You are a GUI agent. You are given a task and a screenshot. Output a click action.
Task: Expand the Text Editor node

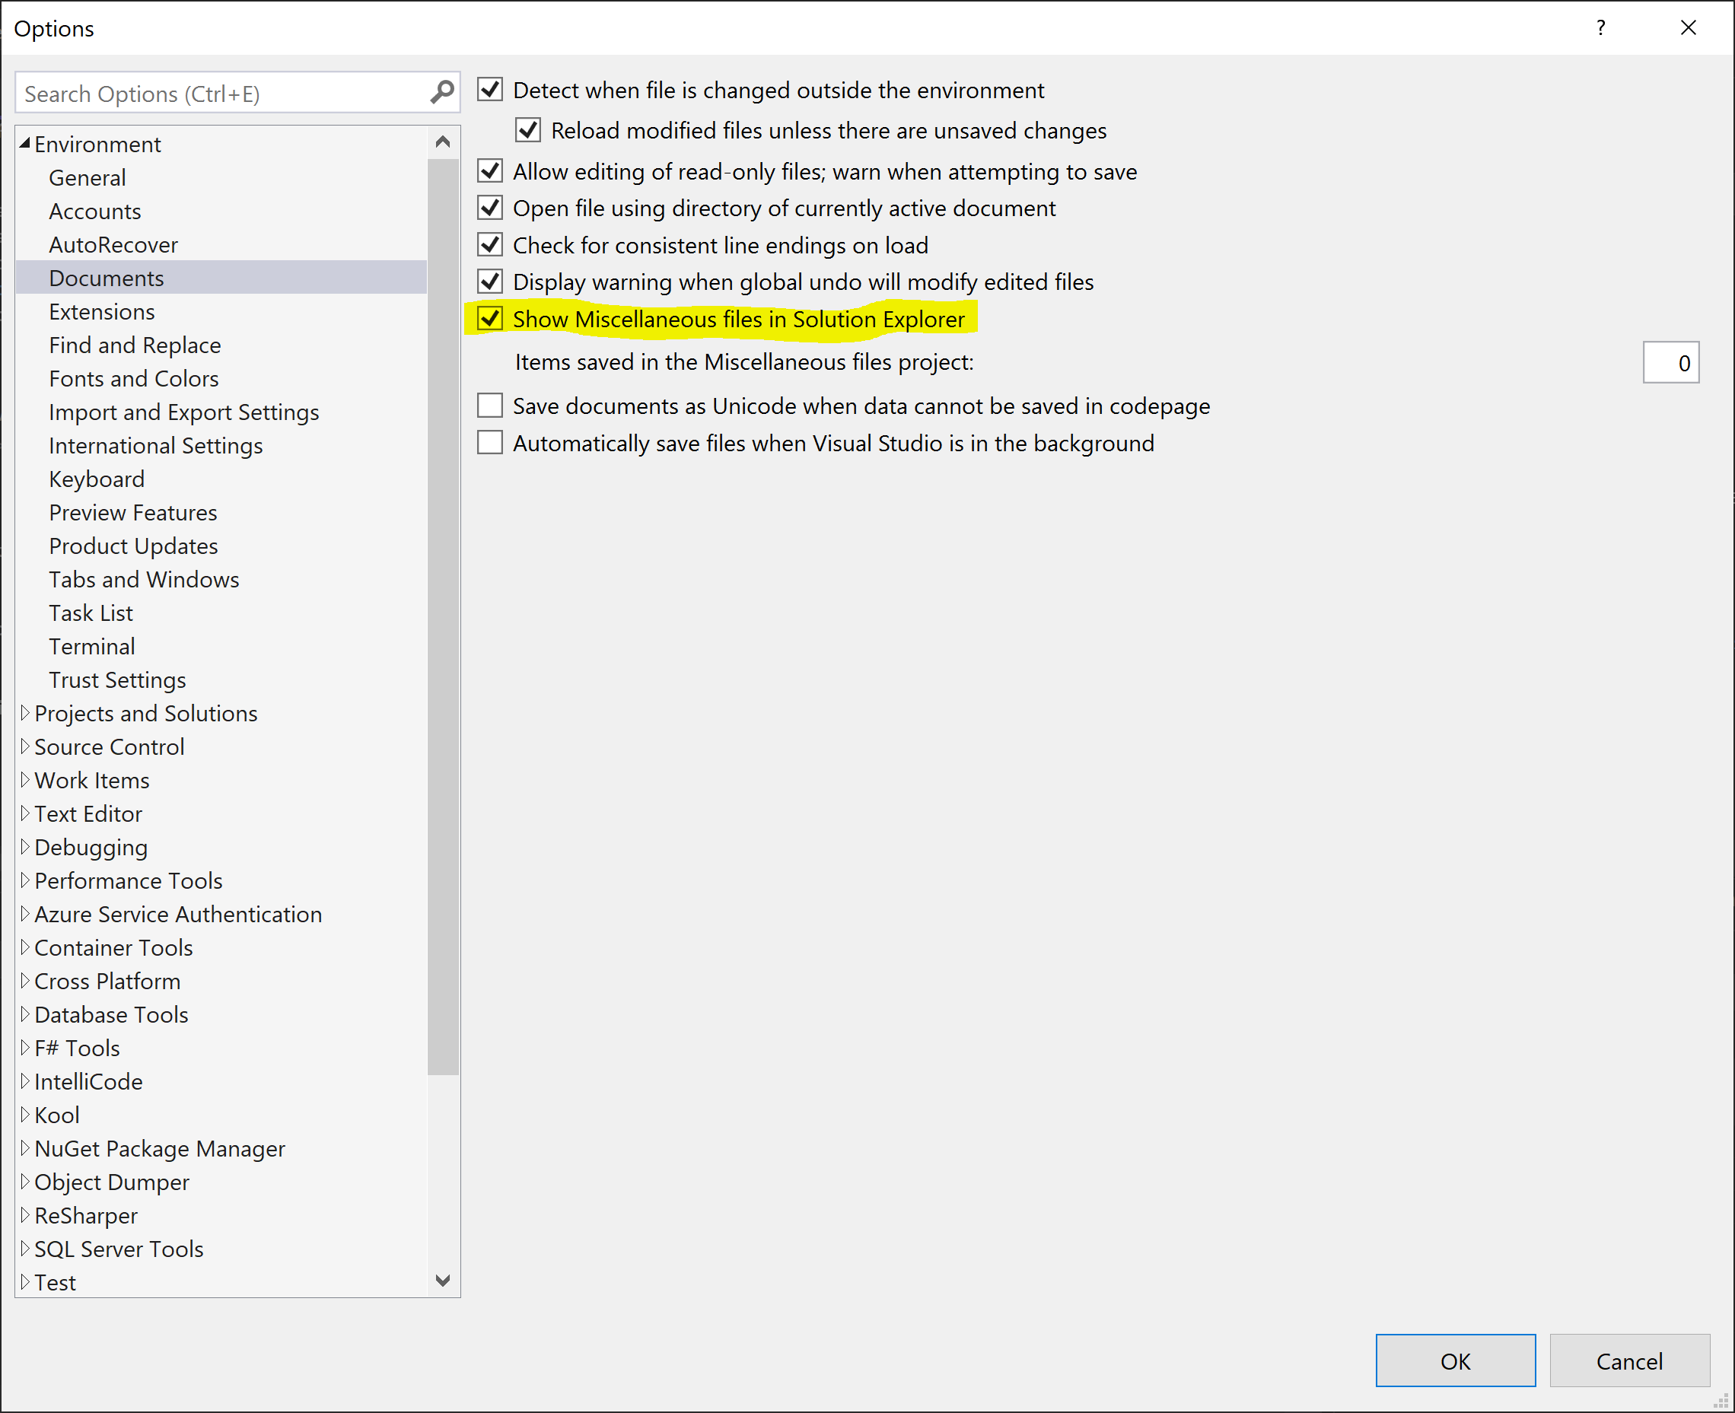tap(24, 813)
